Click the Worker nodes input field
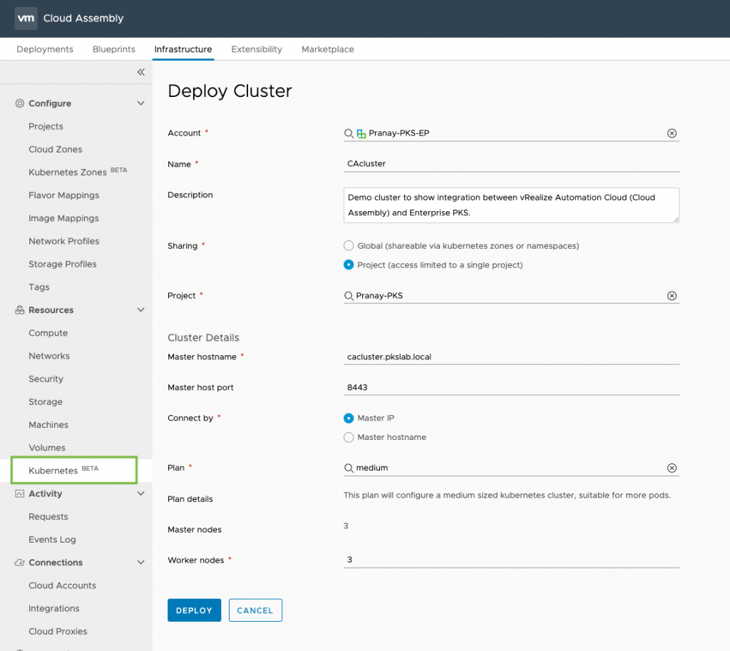Image resolution: width=730 pixels, height=651 pixels. 511,560
